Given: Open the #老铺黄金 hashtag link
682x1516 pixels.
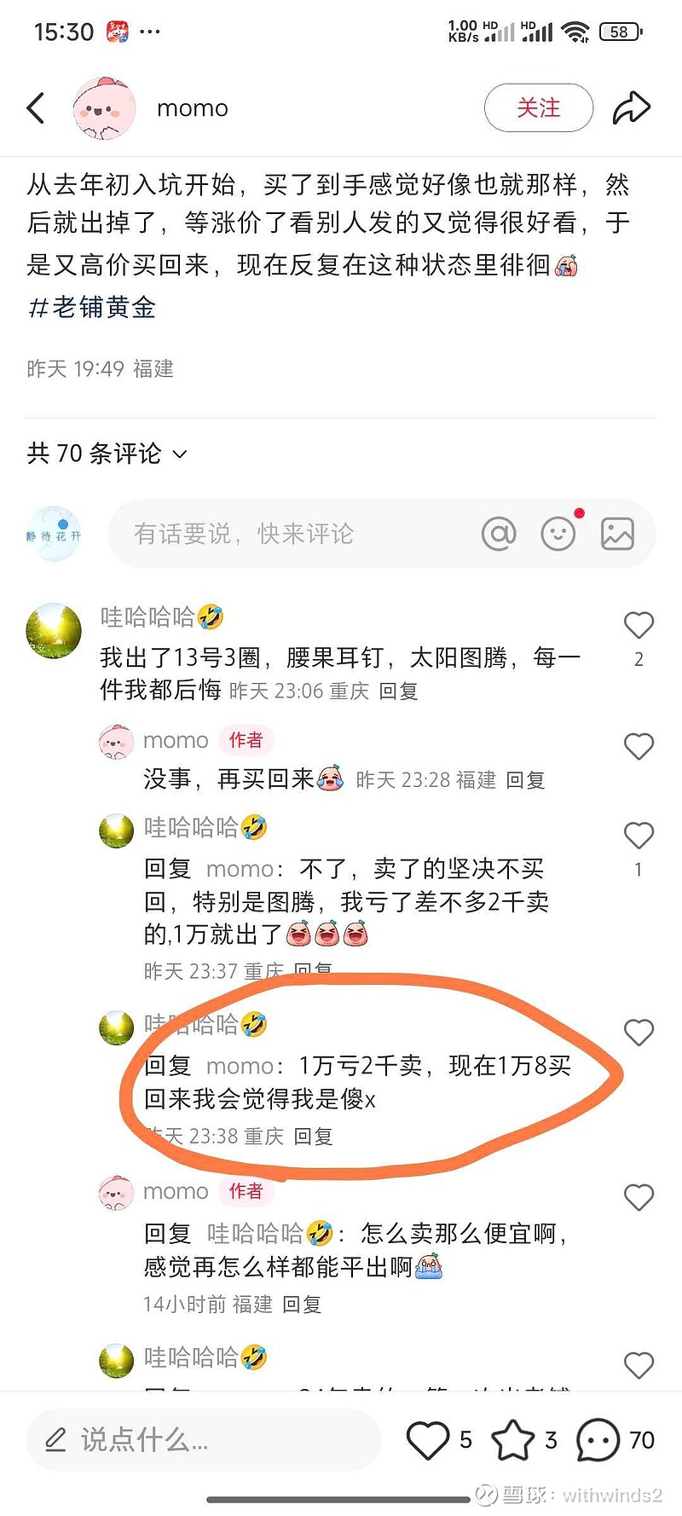Looking at the screenshot, I should pos(92,308).
